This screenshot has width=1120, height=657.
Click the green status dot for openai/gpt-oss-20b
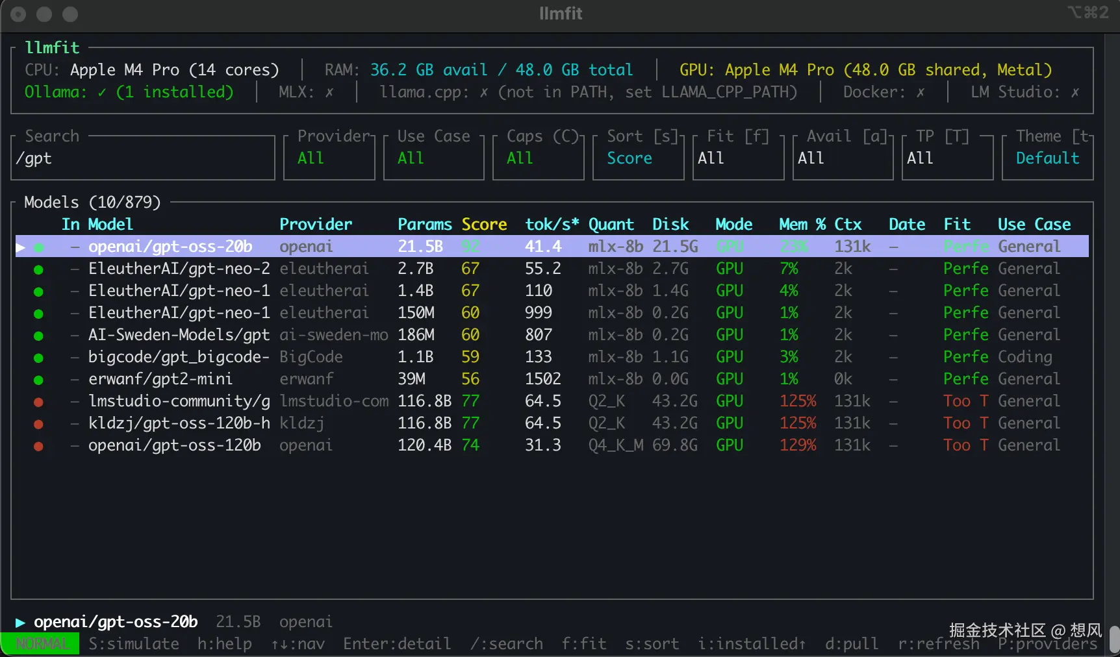coord(39,247)
